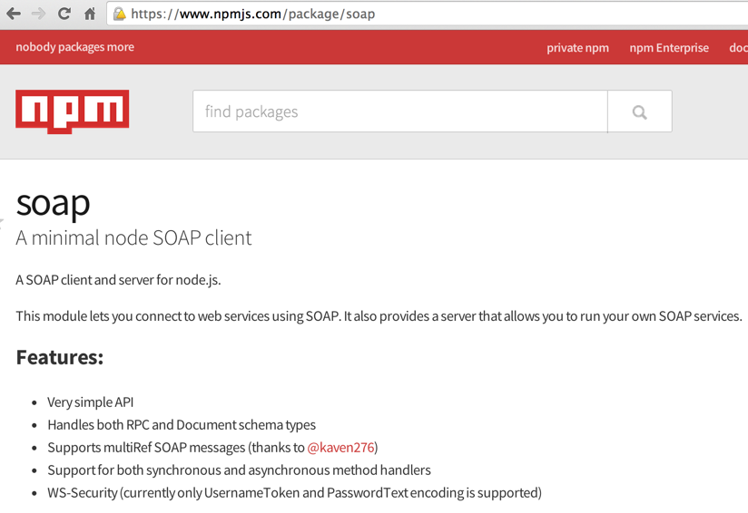This screenshot has height=513, width=748.
Task: Click the Features heading
Action: pos(60,357)
